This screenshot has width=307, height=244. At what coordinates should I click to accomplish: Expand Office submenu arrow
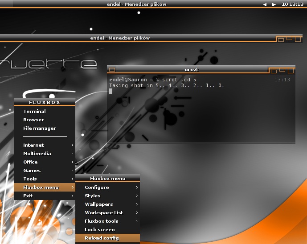(72, 162)
